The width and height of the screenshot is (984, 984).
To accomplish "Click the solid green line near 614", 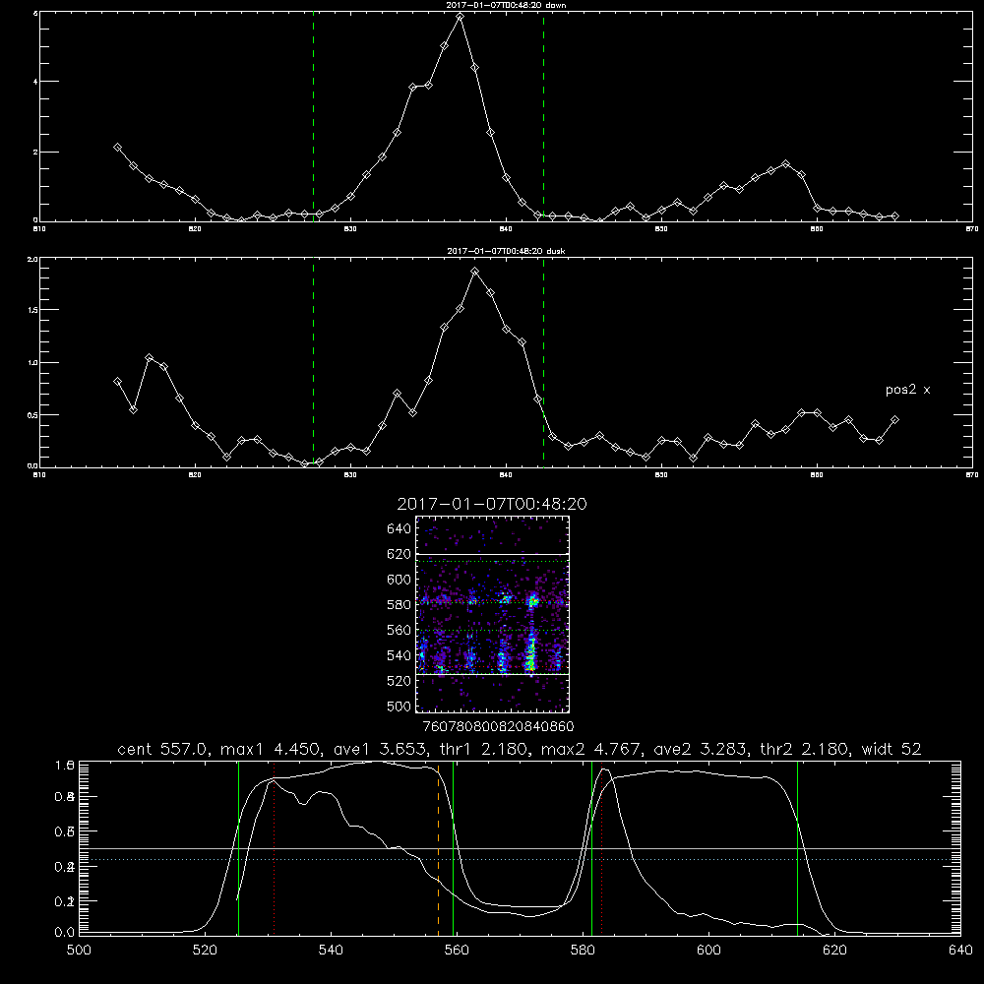I will click(798, 847).
